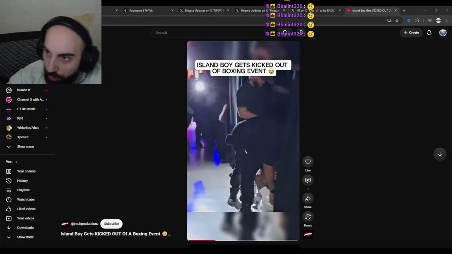Image resolution: width=452 pixels, height=254 pixels.
Task: Open comments on the short
Action: pos(308,180)
